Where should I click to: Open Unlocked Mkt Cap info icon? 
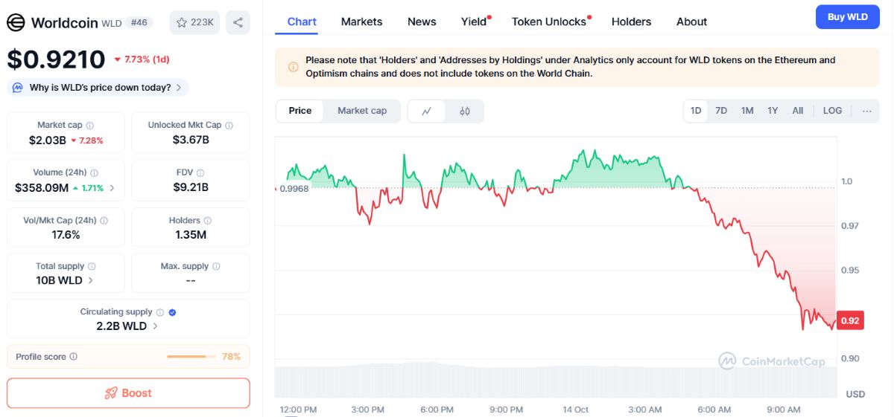click(229, 126)
